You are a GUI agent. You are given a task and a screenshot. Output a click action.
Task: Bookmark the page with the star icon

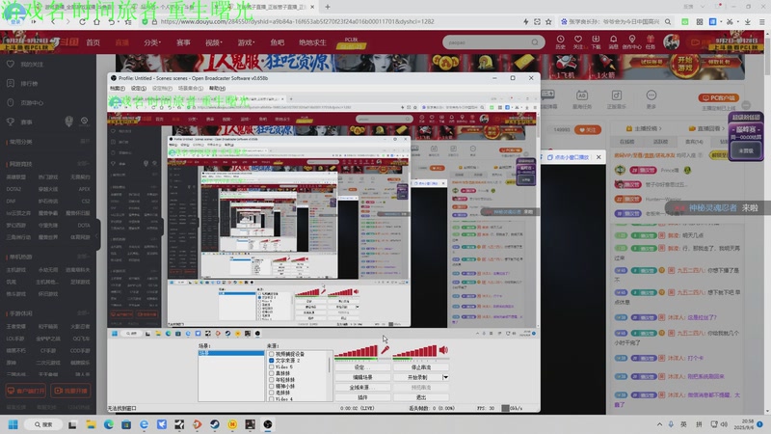pos(548,21)
